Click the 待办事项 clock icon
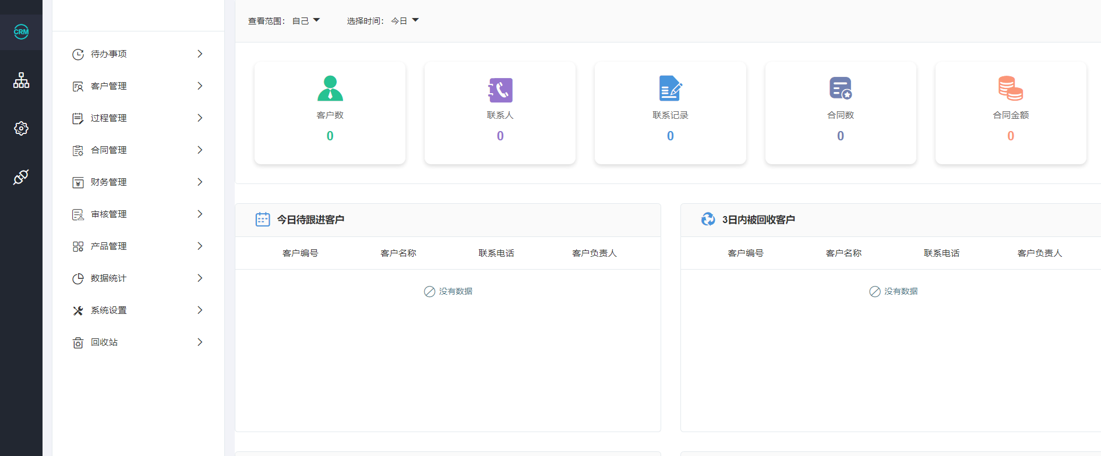 pos(78,54)
